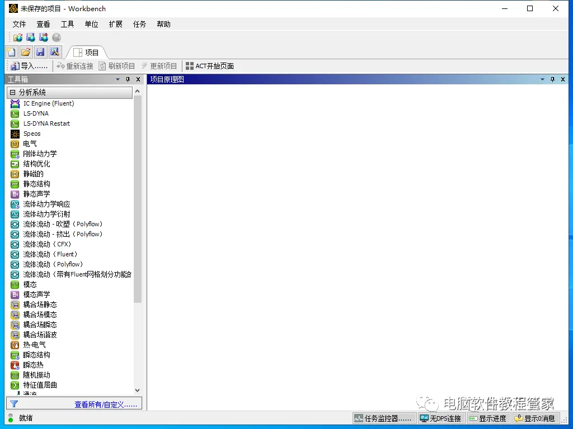Click the 刷新项目 button
573x429 pixels.
tap(117, 66)
